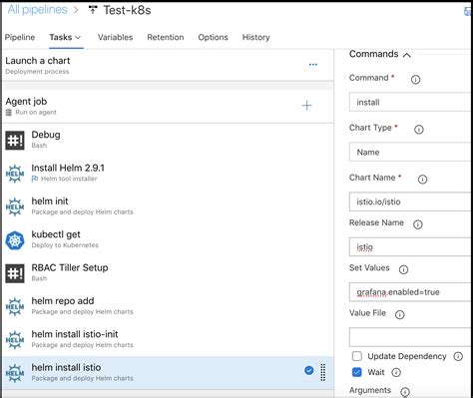
Task: Switch to the Variables tab
Action: 115,37
